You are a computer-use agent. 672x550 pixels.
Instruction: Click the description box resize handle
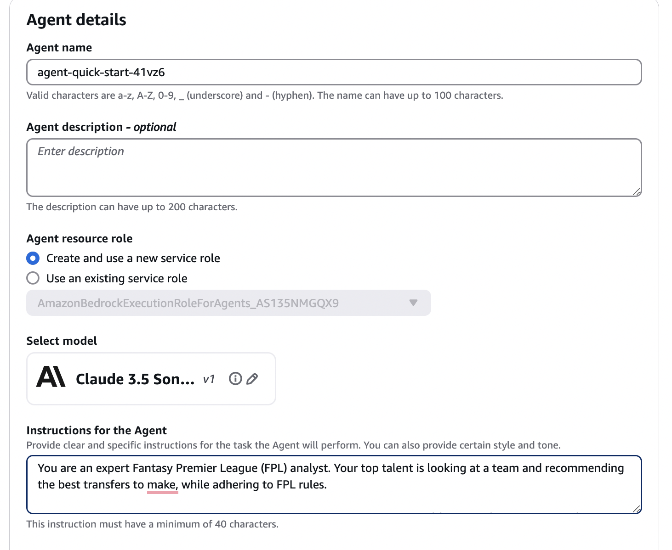636,192
